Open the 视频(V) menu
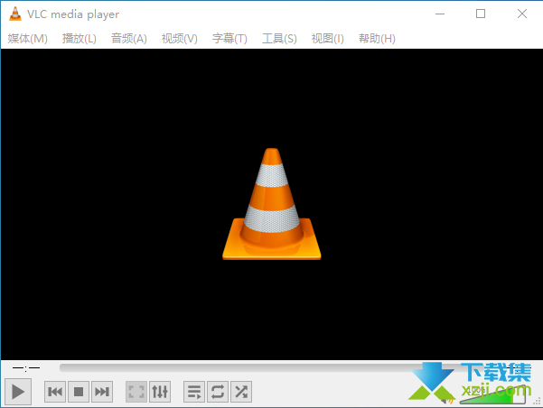Image resolution: width=543 pixels, height=408 pixels. click(x=180, y=39)
